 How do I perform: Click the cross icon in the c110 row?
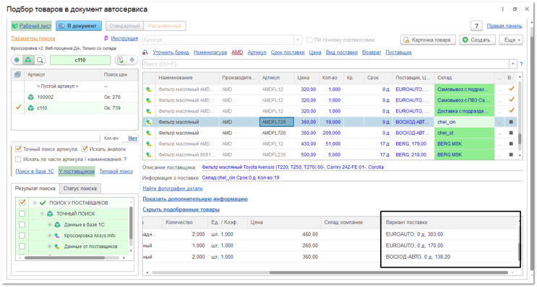(31, 108)
